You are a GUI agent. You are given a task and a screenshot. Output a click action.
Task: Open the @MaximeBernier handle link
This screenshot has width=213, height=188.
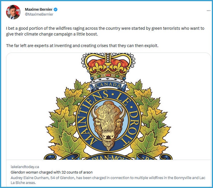point(39,14)
